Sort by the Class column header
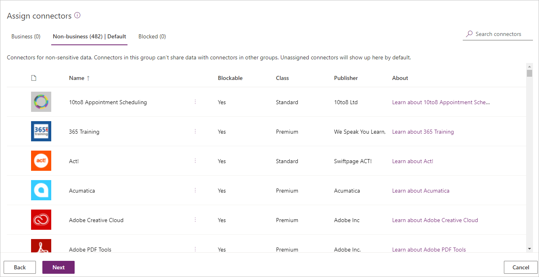The image size is (539, 277). pos(282,78)
